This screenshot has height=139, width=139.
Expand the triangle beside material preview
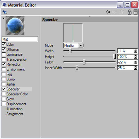pyautogui.click(x=3, y=18)
